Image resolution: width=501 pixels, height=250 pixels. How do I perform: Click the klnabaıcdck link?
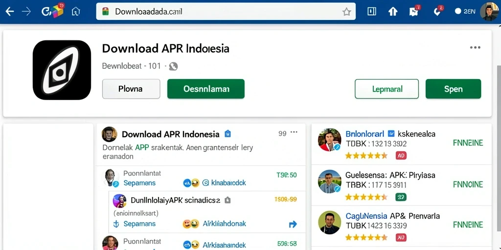click(x=228, y=183)
